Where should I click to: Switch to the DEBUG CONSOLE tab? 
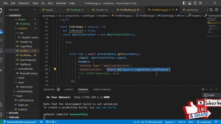(x=102, y=90)
